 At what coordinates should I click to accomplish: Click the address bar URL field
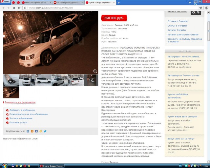coord(98,7)
